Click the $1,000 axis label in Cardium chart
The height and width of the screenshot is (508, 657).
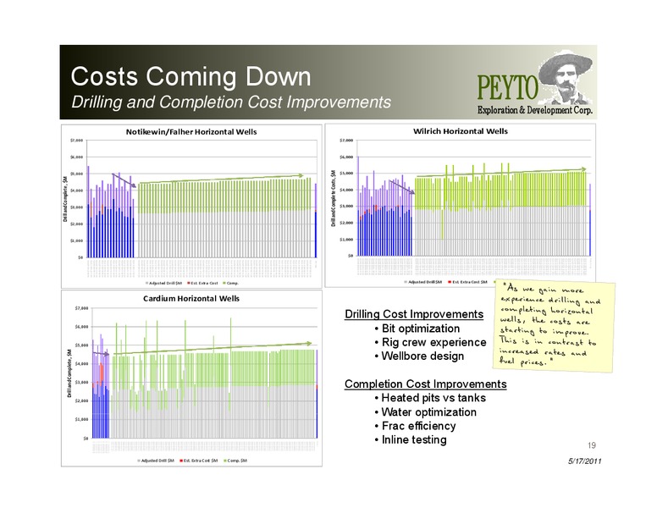point(82,420)
